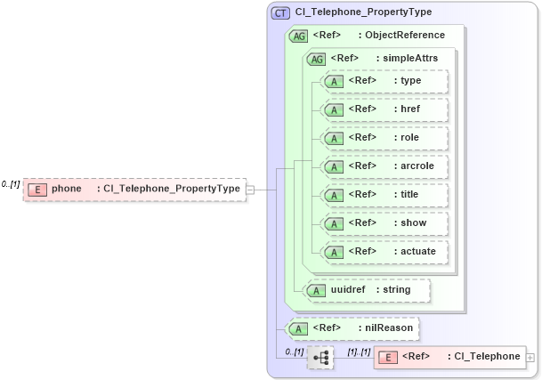Viewport: 542px width, 380px height.
Task: Select the sequence compositor icon
Action: [x=320, y=358]
